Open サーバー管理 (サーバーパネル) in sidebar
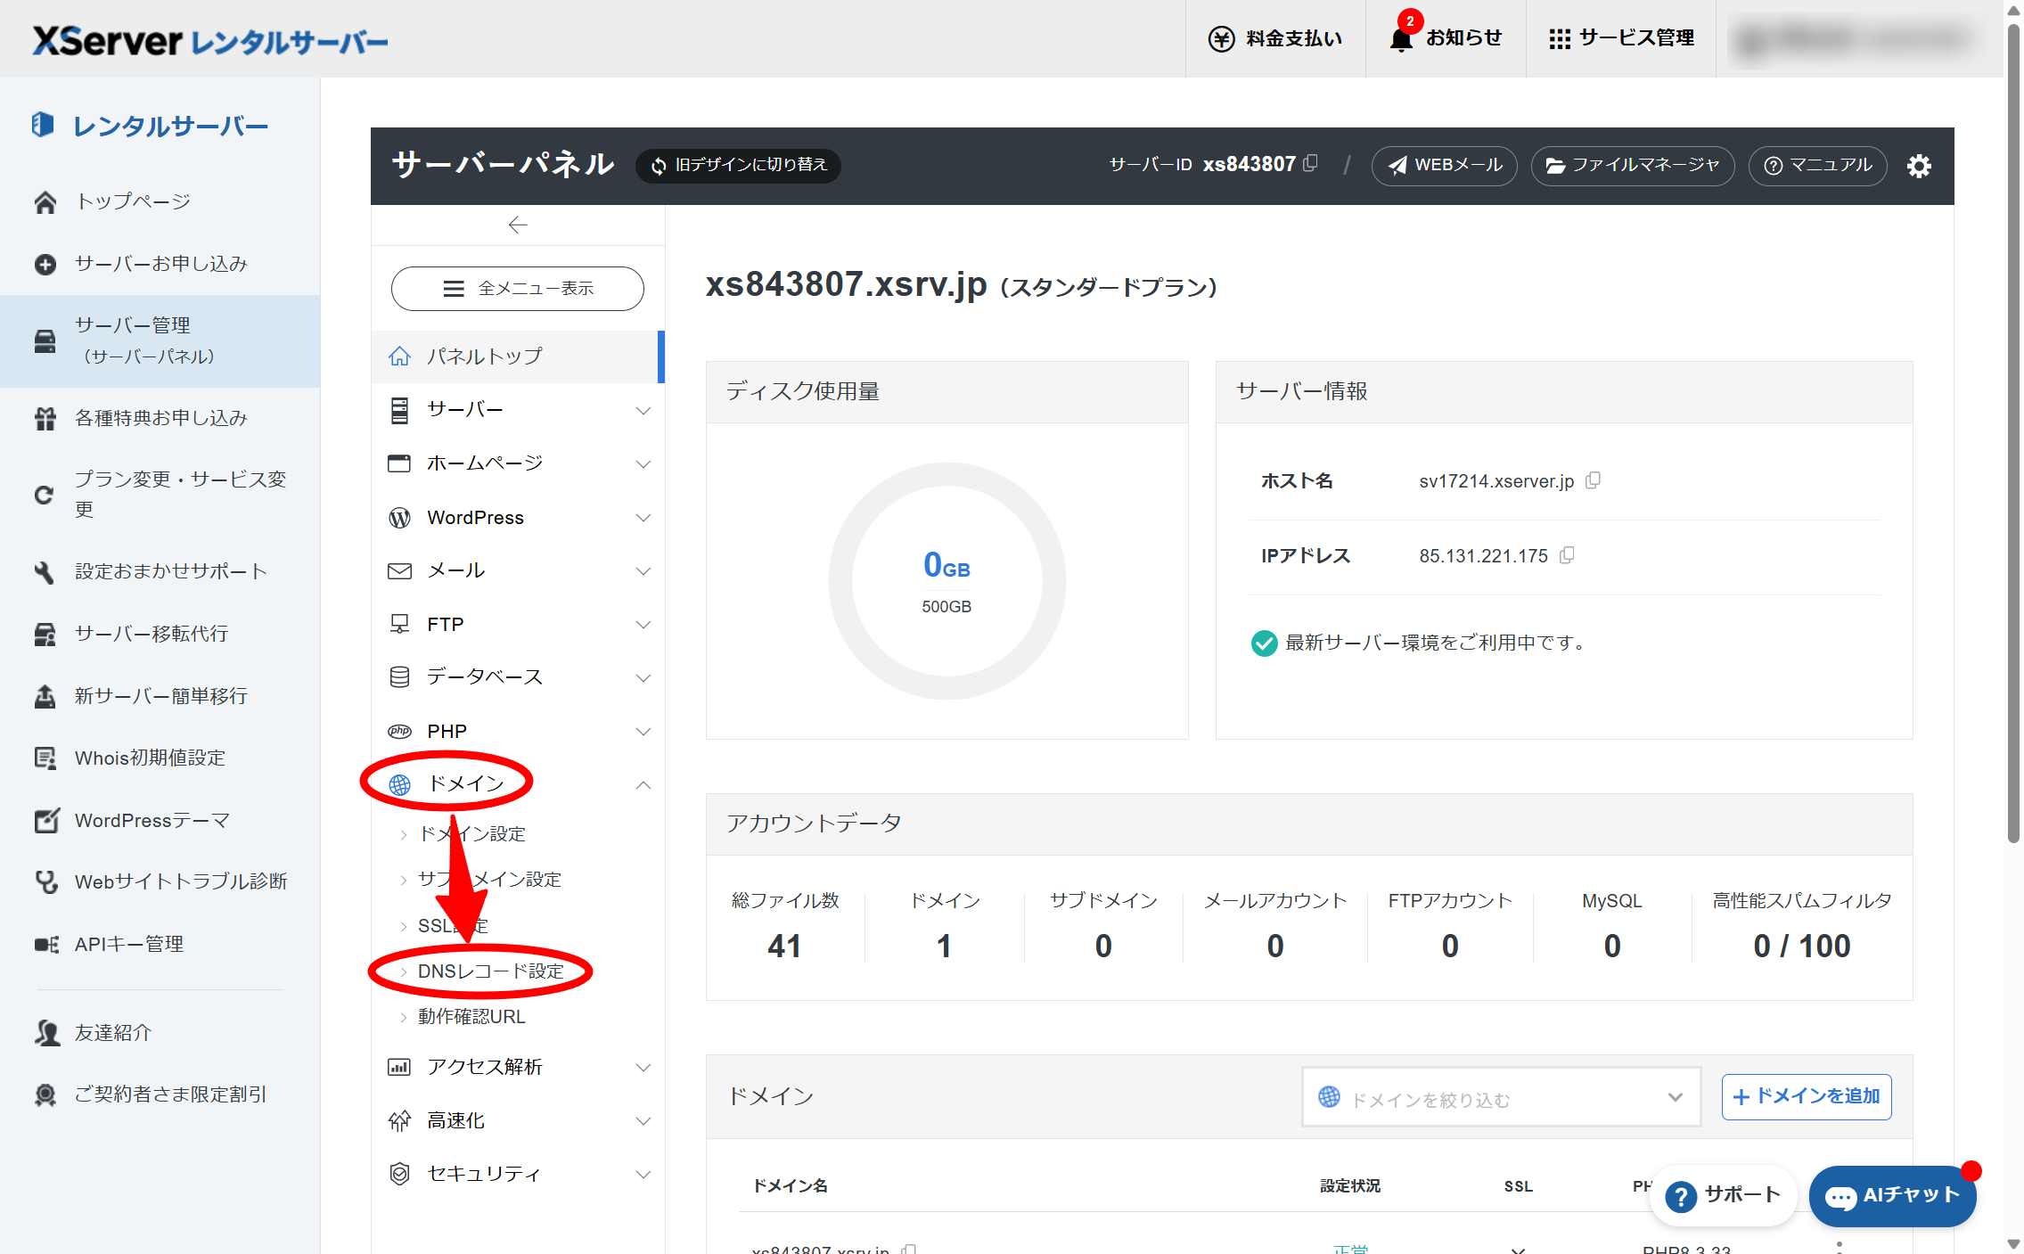This screenshot has width=2024, height=1254. coord(160,341)
